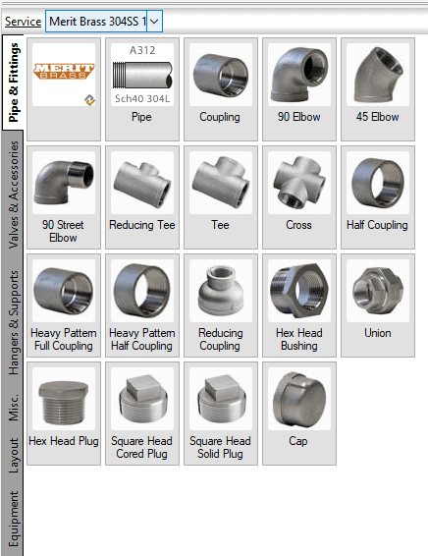
Task: Open the Equipment tab
Action: 13,519
